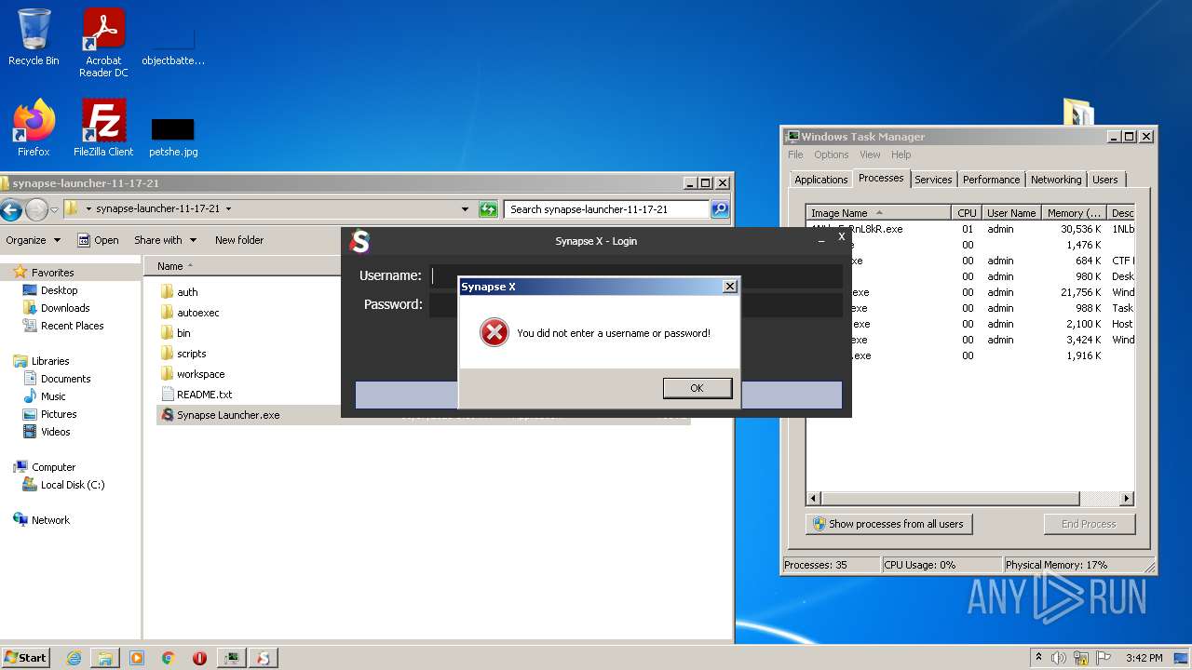This screenshot has height=670, width=1192.
Task: Open the View menu in Task Manager
Action: tap(870, 154)
